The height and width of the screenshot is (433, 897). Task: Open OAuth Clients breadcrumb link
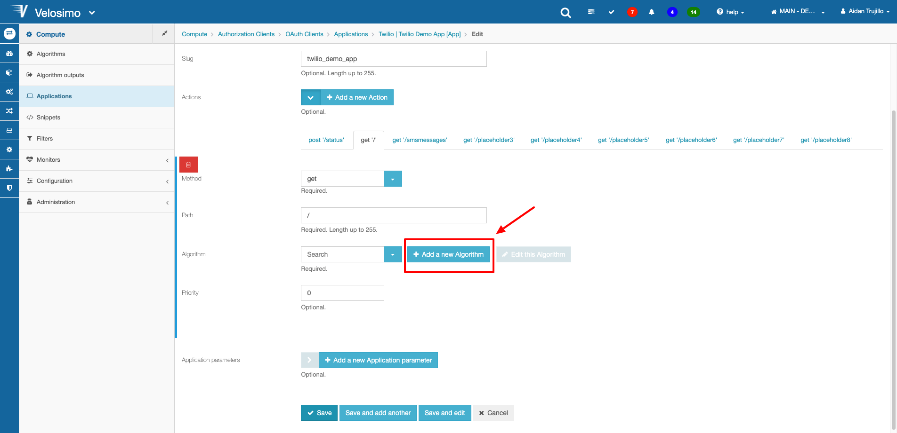pyautogui.click(x=304, y=34)
